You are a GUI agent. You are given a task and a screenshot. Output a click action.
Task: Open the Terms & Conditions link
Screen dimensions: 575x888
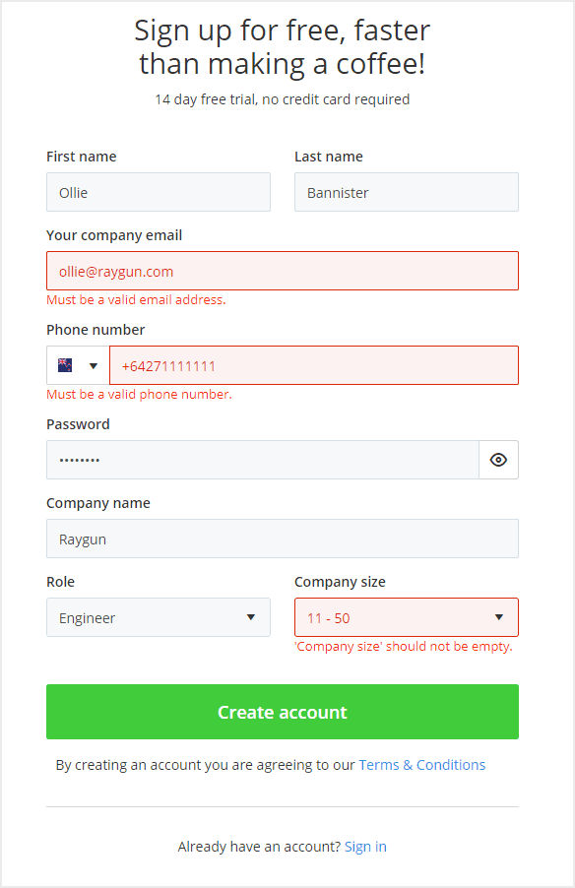(422, 764)
